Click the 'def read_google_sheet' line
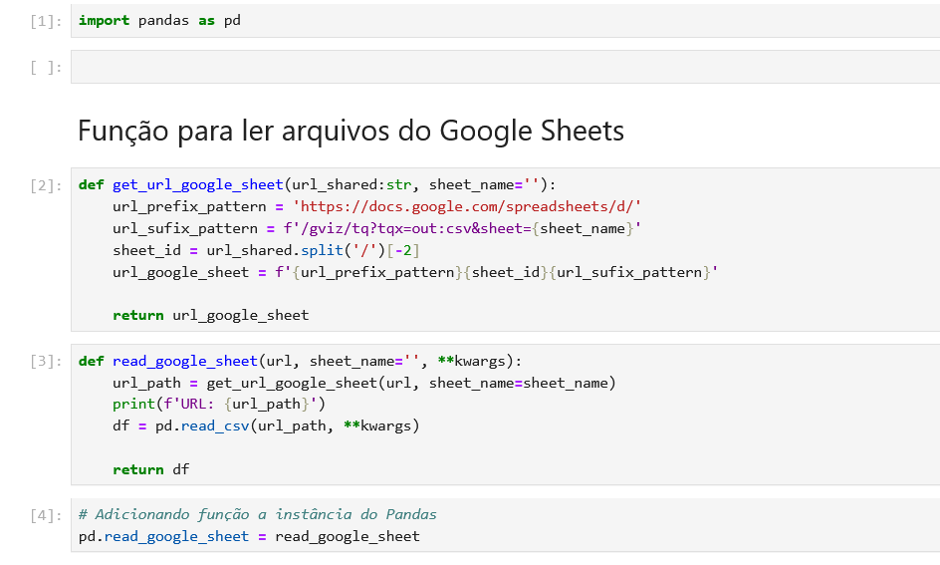The width and height of the screenshot is (940, 565). coord(301,361)
